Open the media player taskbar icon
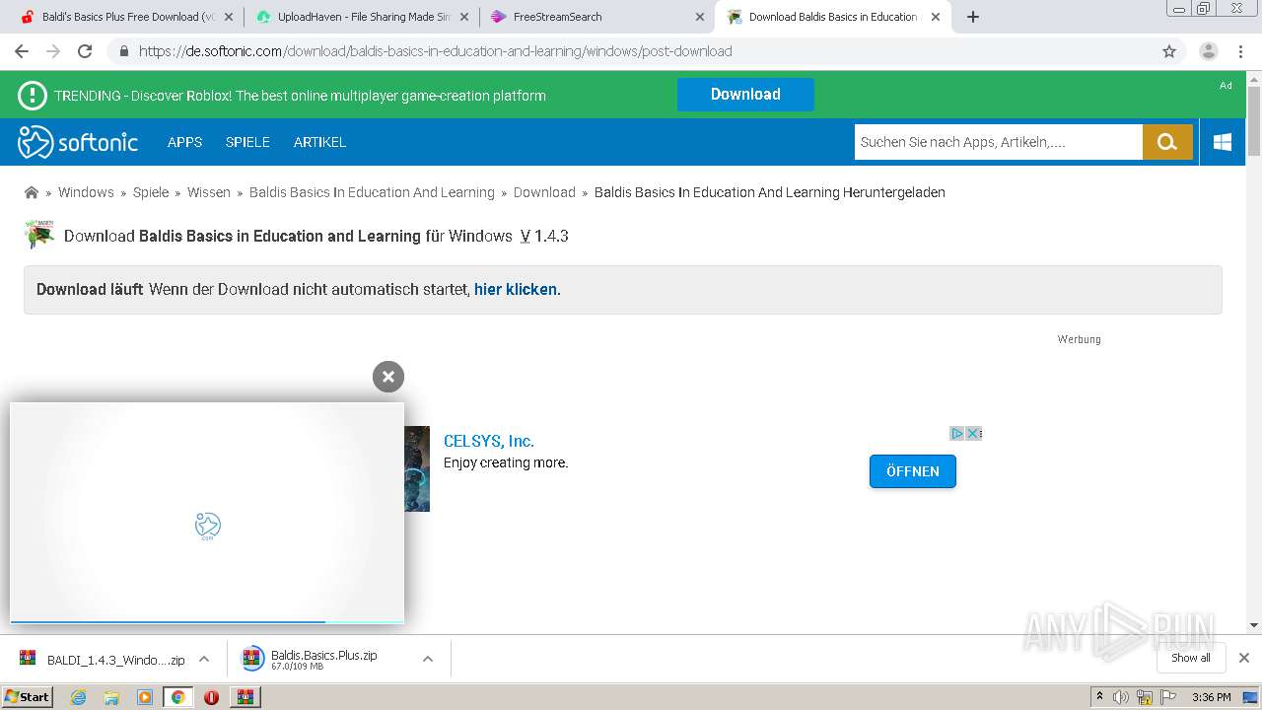 [x=145, y=697]
